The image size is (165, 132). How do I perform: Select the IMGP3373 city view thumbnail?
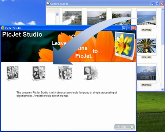click(146, 73)
